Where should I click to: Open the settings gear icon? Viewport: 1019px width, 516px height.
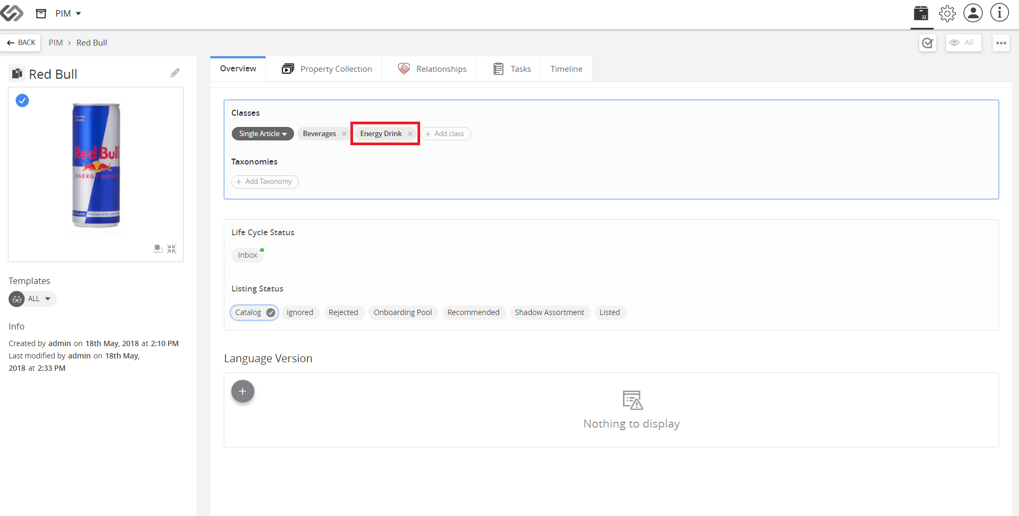point(947,13)
